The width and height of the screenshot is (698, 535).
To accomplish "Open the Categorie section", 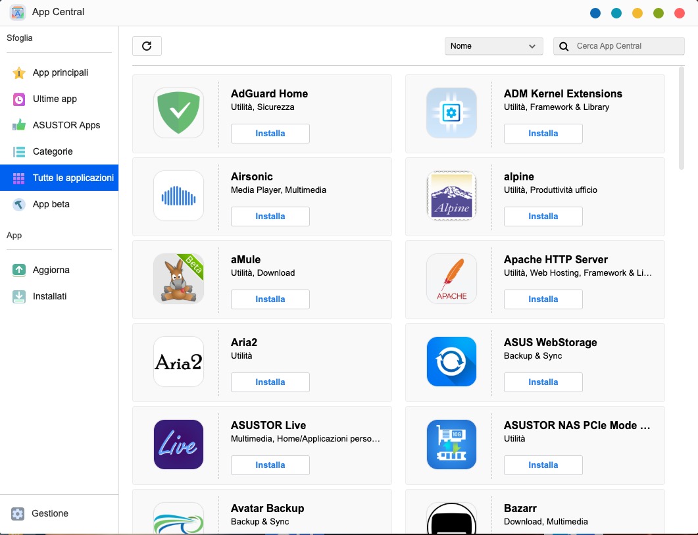I will (x=59, y=151).
